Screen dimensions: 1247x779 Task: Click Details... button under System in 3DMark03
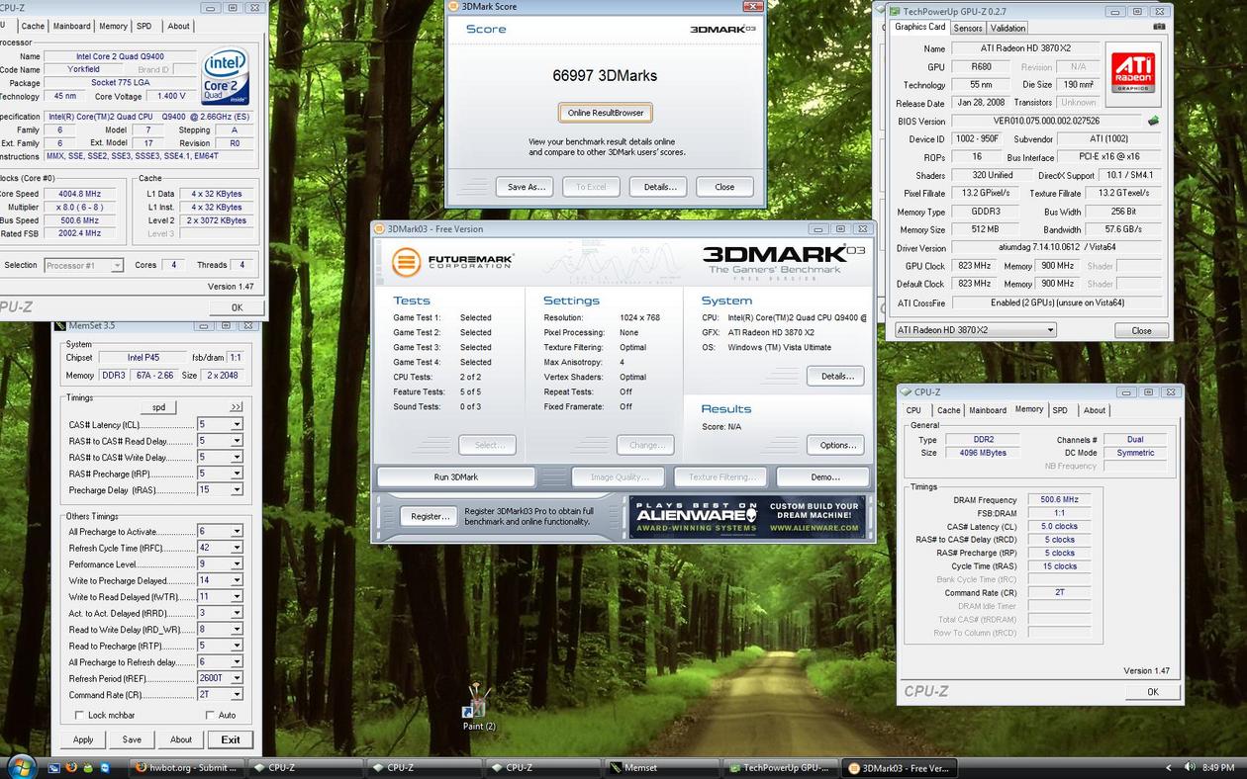coord(836,376)
